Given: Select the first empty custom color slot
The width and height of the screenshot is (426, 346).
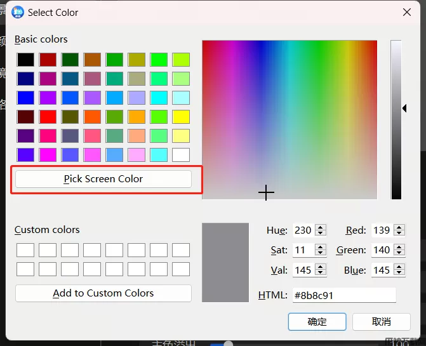Looking at the screenshot, I should 25,250.
